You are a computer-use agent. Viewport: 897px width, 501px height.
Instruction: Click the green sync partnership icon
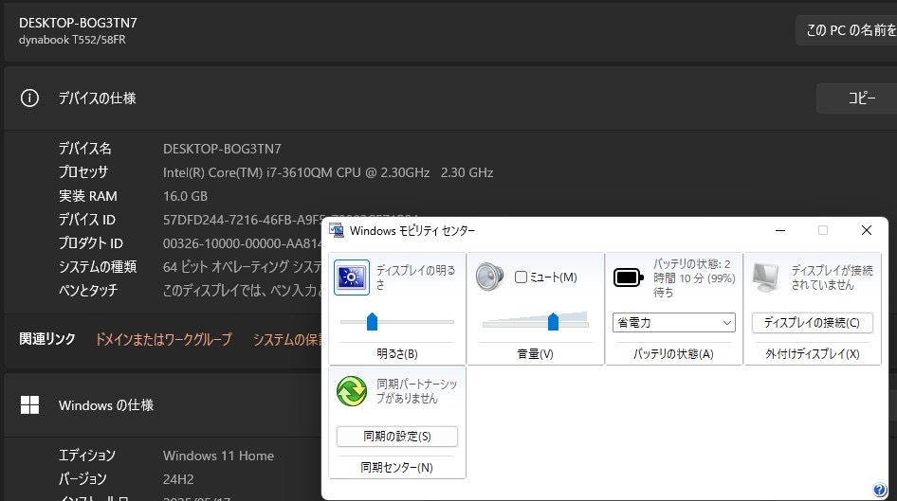(x=351, y=391)
